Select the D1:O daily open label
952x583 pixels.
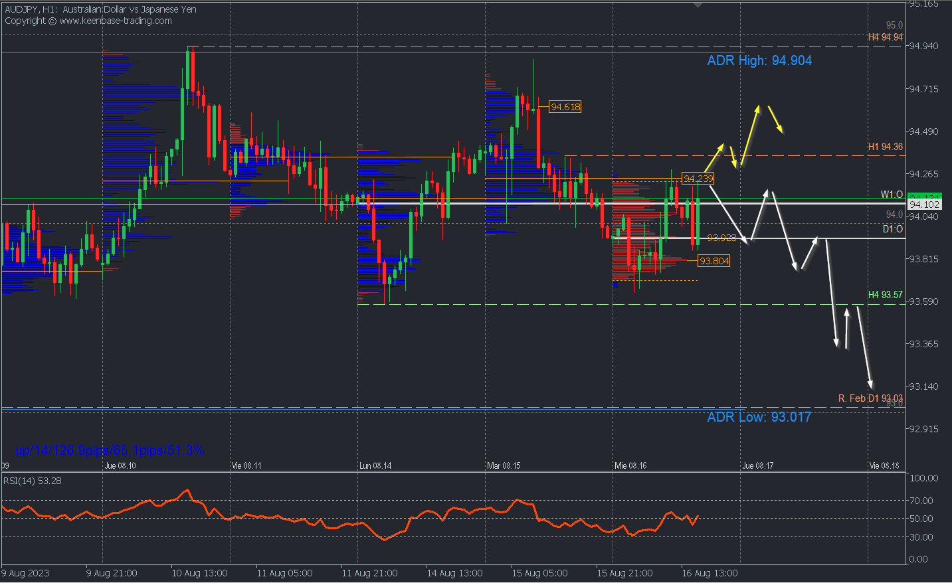click(x=893, y=229)
